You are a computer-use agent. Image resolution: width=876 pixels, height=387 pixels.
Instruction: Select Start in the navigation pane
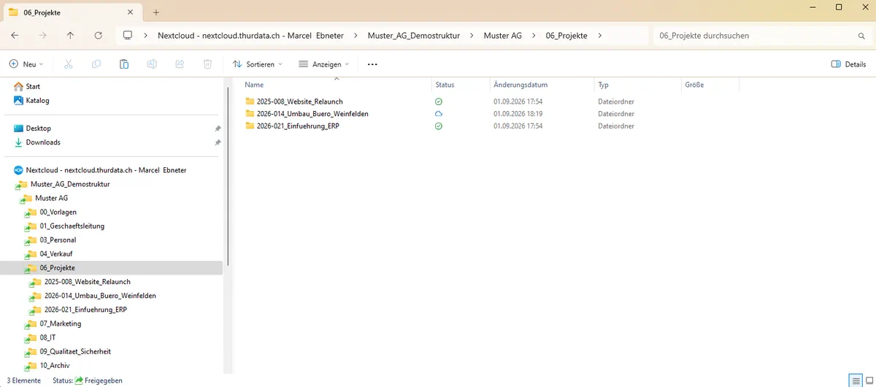[x=33, y=87]
